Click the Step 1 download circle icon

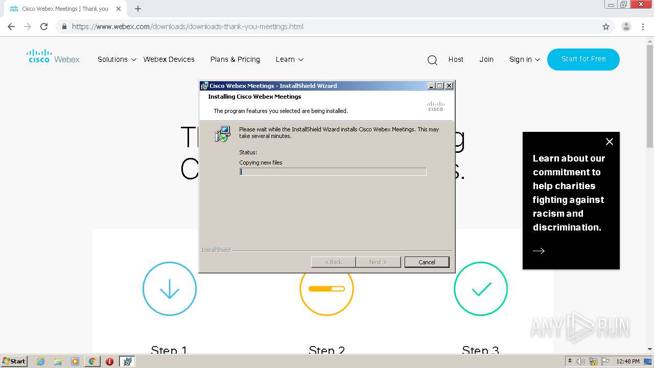click(170, 289)
